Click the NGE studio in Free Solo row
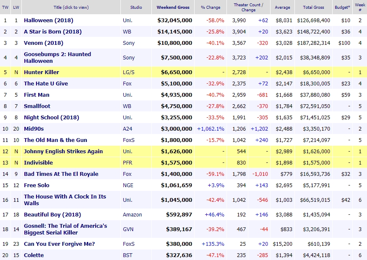Viewport: 367px width, 260px height. (128, 185)
